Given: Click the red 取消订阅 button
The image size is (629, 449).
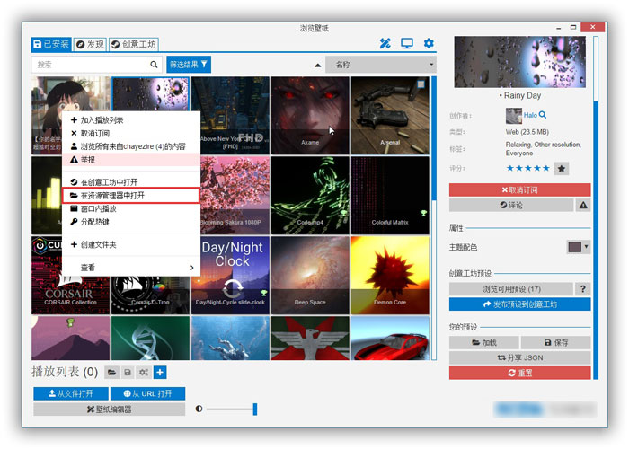Looking at the screenshot, I should (519, 189).
